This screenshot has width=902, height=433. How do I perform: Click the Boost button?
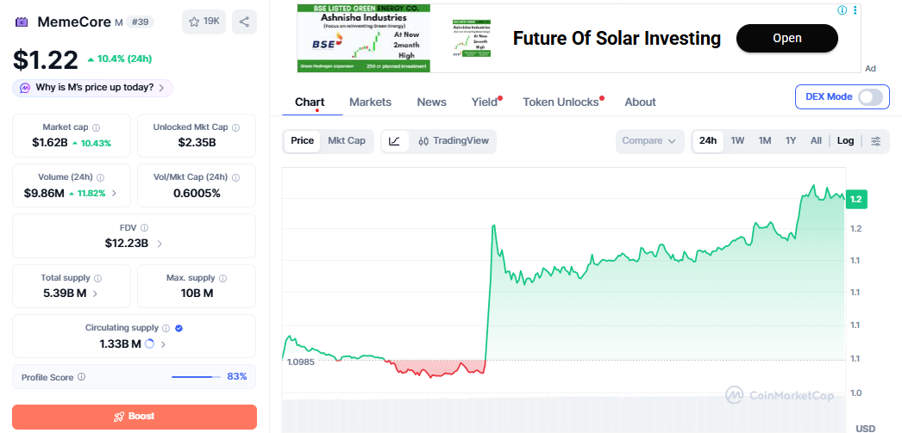(x=135, y=417)
